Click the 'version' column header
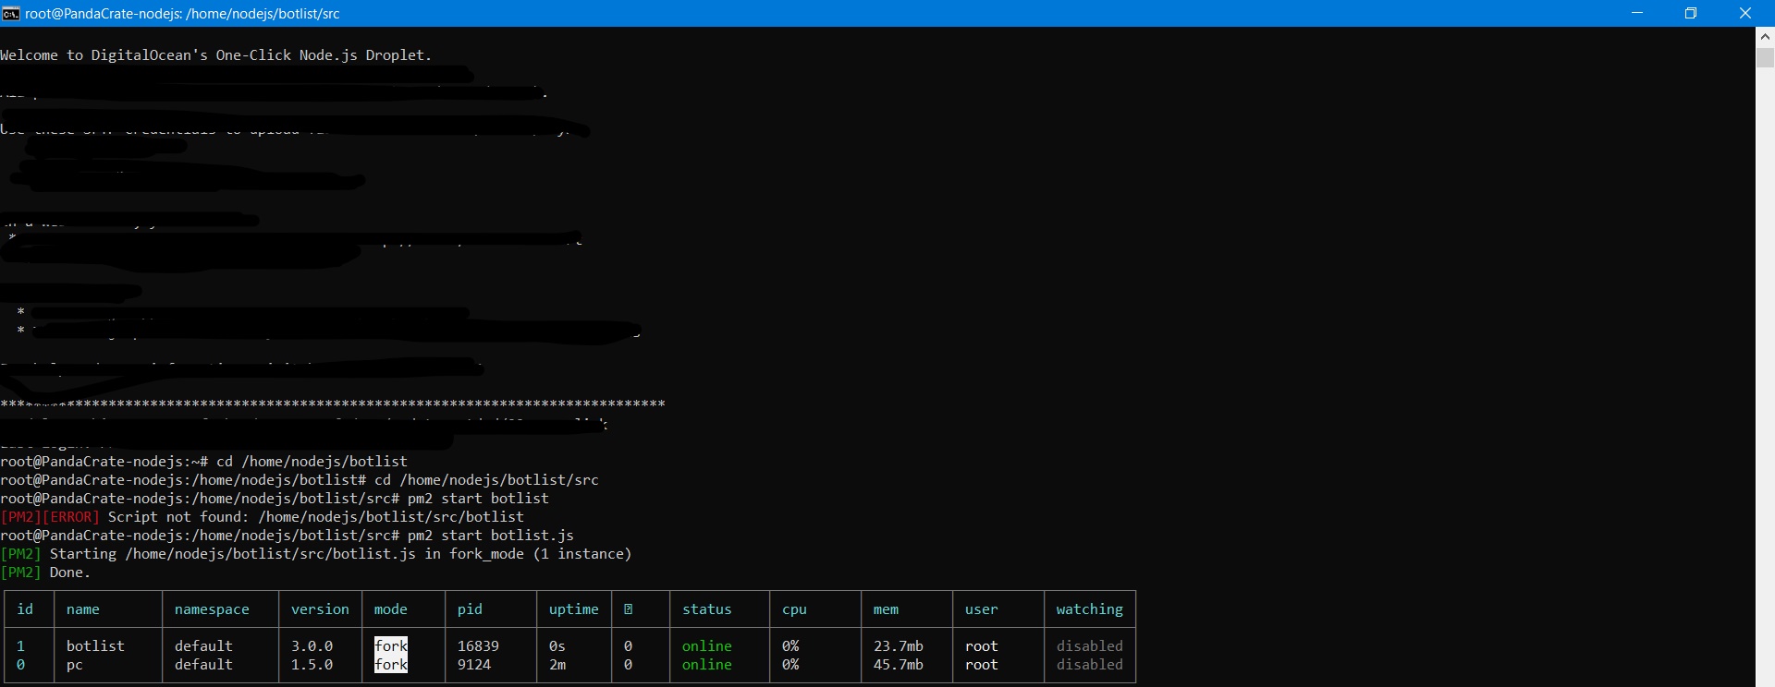The width and height of the screenshot is (1775, 687). tap(320, 609)
